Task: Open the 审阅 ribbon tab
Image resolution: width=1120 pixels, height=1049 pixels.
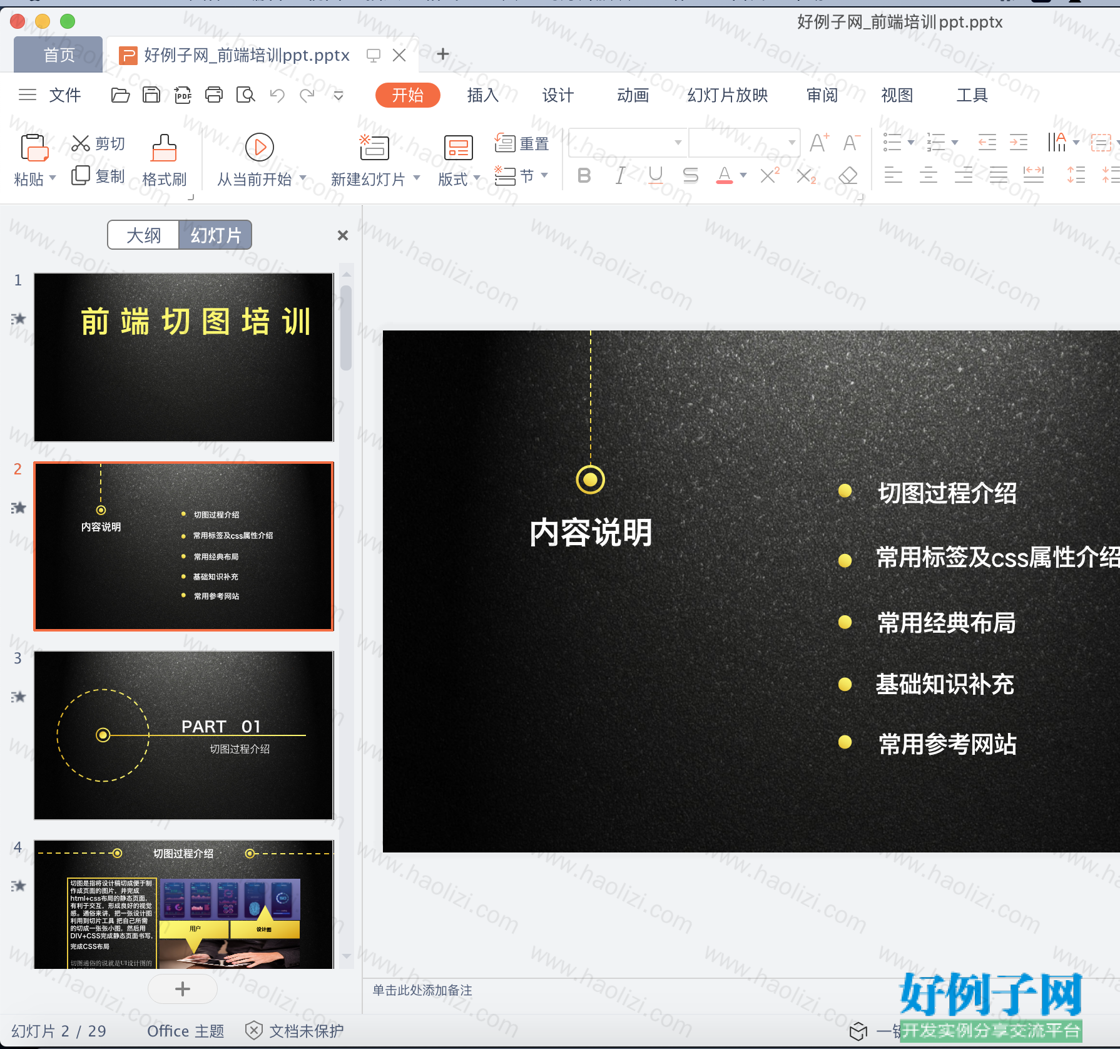Action: [822, 95]
